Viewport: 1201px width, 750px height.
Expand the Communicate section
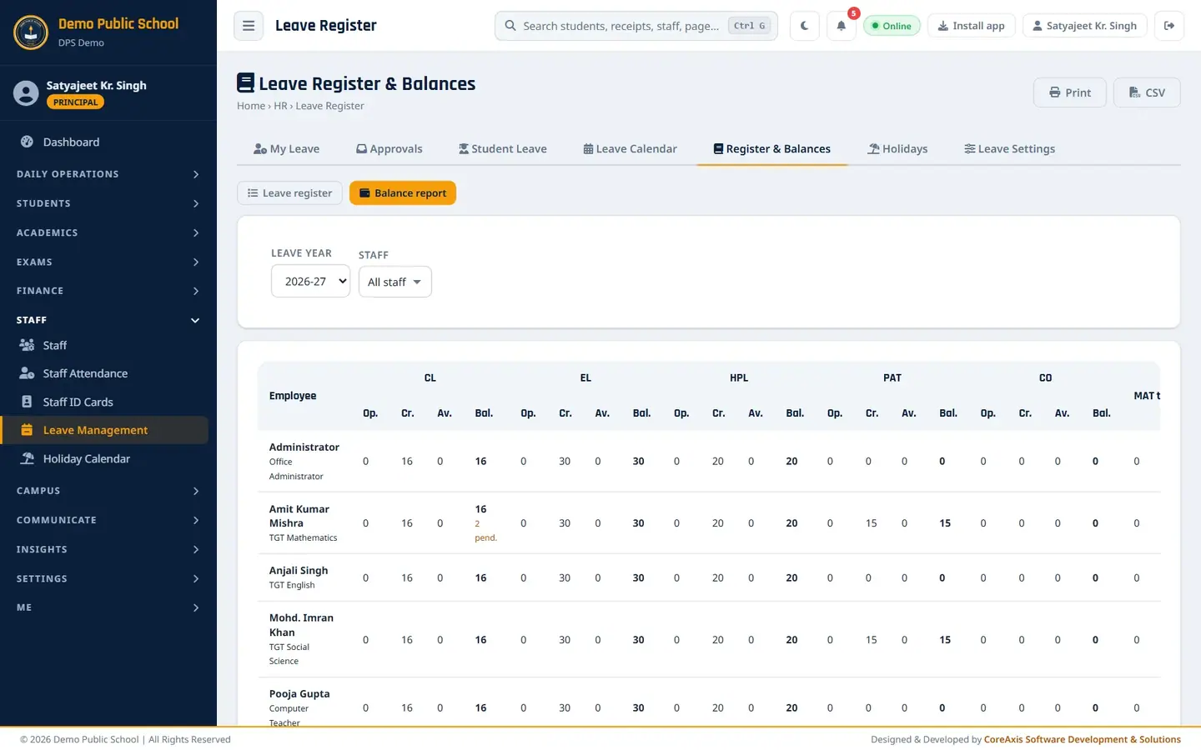click(108, 520)
